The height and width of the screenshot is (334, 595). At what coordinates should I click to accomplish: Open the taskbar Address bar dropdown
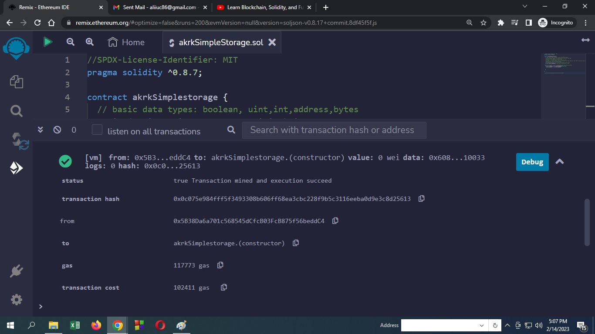[x=481, y=325]
